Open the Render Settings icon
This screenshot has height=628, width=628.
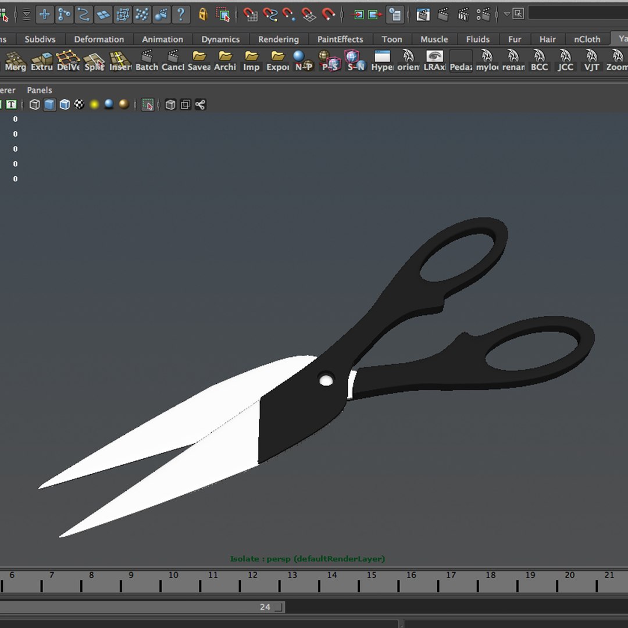coord(483,15)
